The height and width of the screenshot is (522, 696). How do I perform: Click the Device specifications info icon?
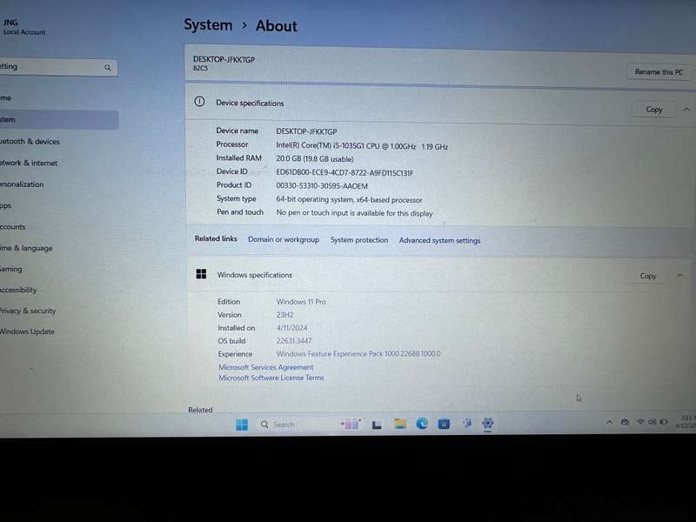[200, 102]
